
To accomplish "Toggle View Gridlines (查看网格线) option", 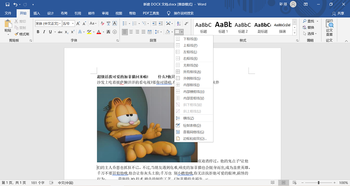I will click(x=193, y=132).
